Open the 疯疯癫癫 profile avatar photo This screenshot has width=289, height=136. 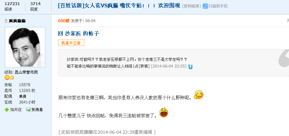pos(25,47)
